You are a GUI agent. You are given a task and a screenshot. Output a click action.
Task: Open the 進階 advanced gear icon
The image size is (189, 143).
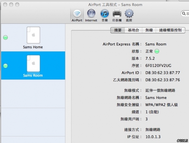pyautogui.click(x=129, y=15)
